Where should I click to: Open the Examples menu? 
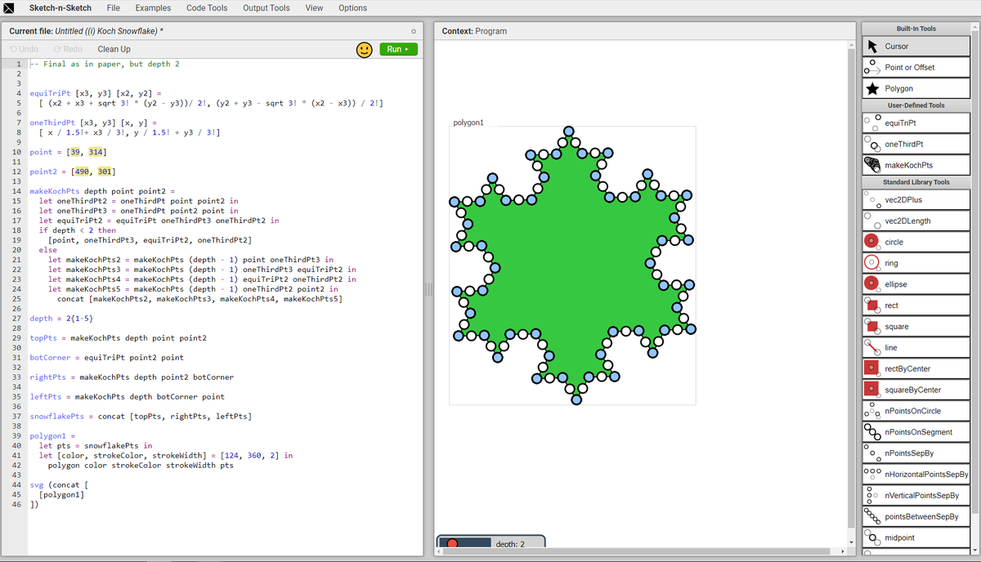coord(153,8)
